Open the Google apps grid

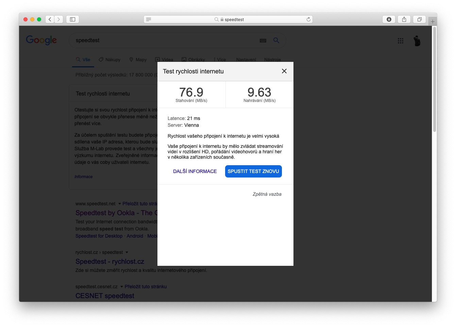[x=401, y=41]
